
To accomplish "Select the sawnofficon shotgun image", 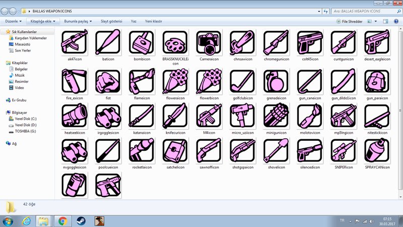I will [209, 150].
